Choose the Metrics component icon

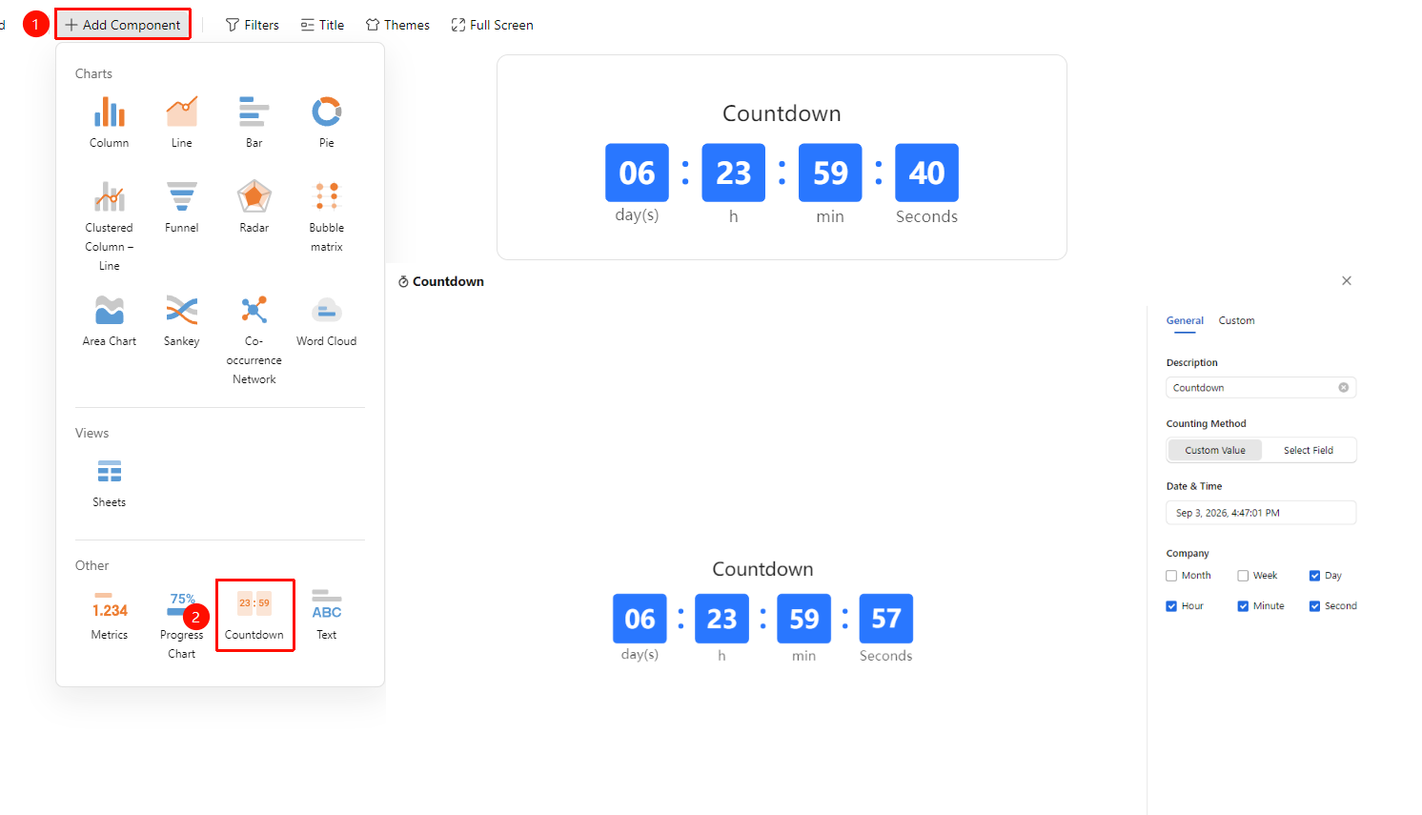pyautogui.click(x=110, y=605)
